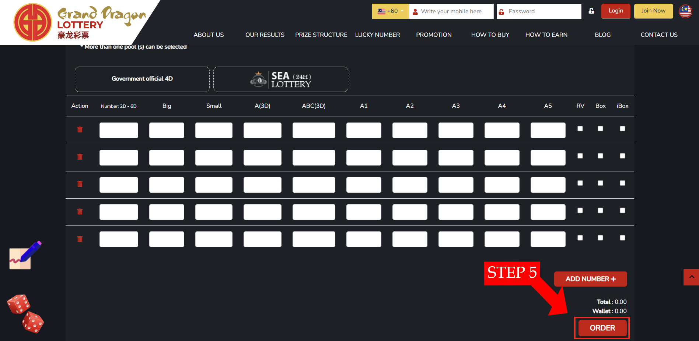699x341 pixels.
Task: Remove the fifth row using its trash icon
Action: click(80, 239)
